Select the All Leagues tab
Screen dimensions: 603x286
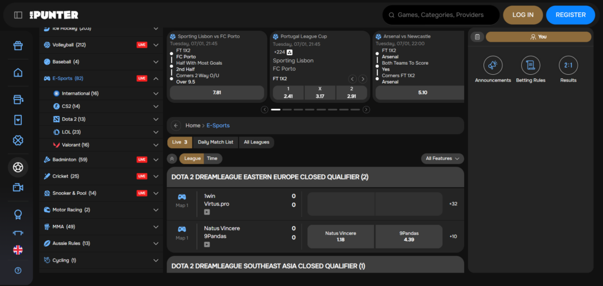[x=256, y=142]
